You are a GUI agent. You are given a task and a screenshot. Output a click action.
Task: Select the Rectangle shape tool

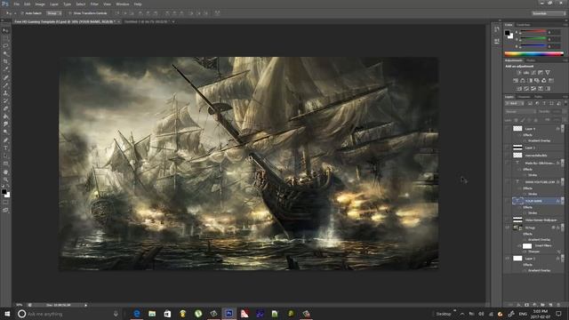pos(5,164)
